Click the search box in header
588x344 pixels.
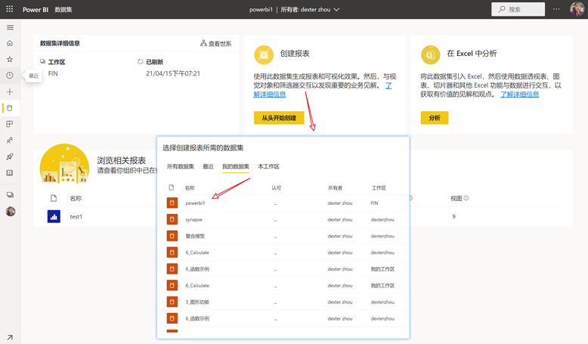pos(518,9)
